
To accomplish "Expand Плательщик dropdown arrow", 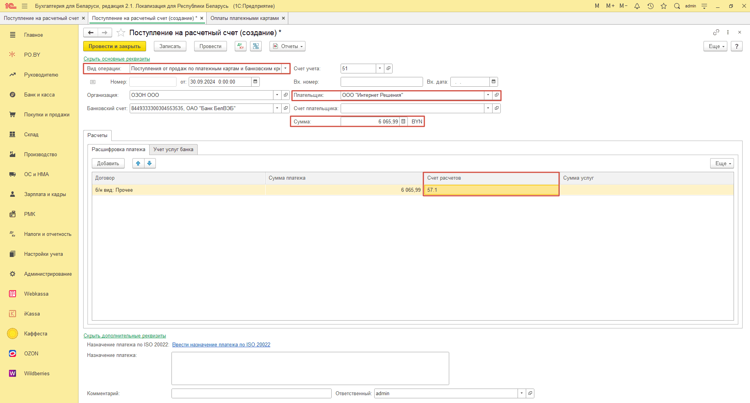I will 488,95.
